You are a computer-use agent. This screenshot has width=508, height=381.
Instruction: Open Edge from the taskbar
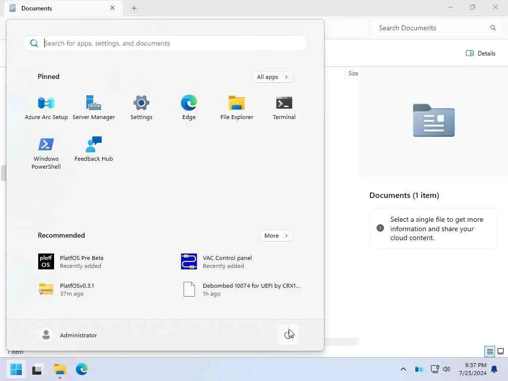coord(82,369)
